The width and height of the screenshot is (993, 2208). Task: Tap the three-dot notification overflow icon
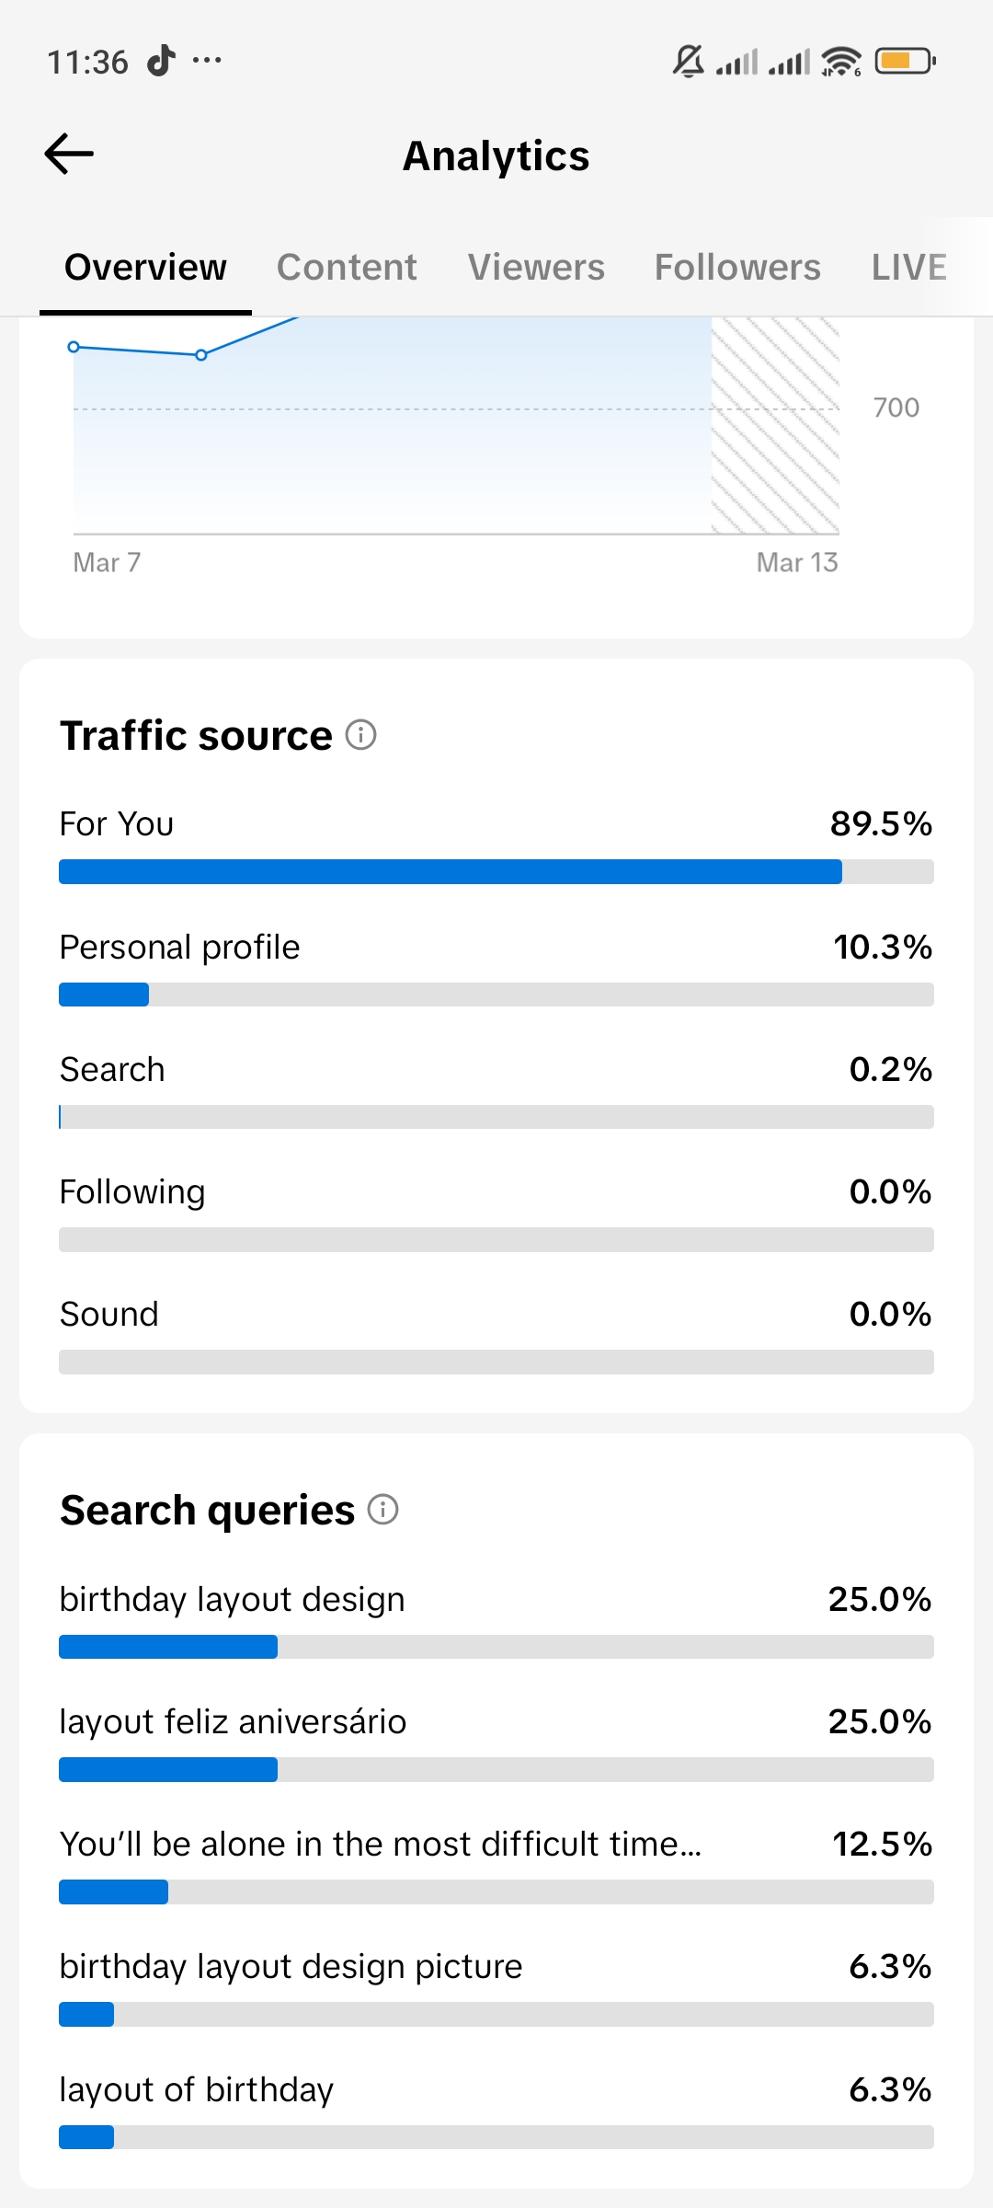tap(207, 61)
